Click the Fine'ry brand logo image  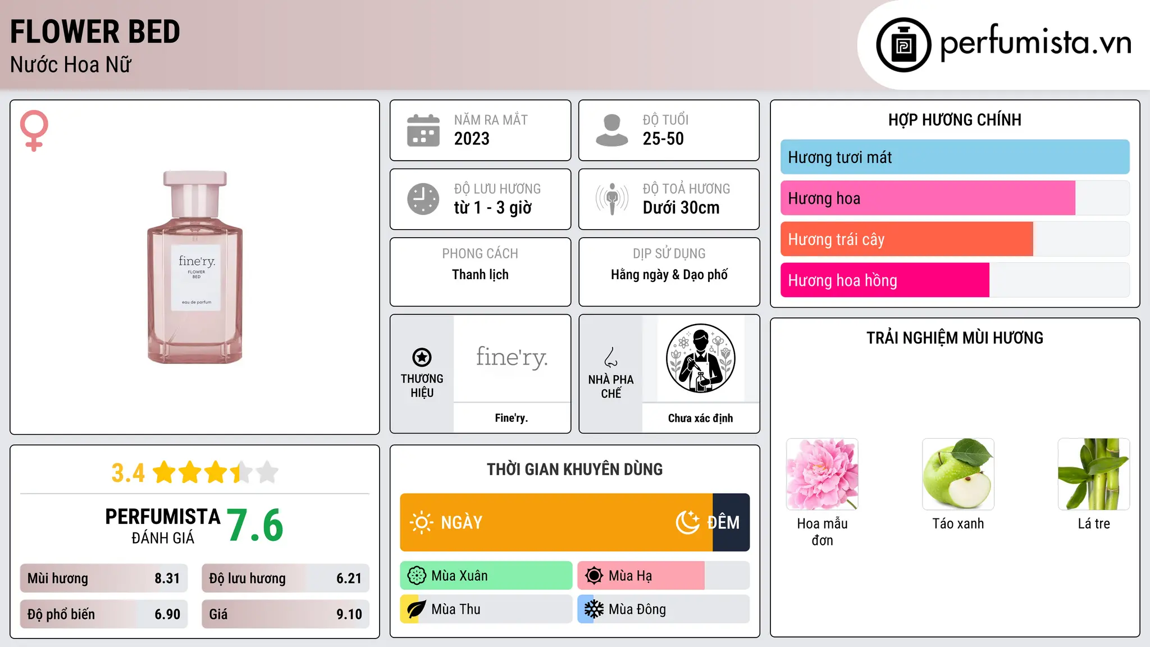pos(512,358)
